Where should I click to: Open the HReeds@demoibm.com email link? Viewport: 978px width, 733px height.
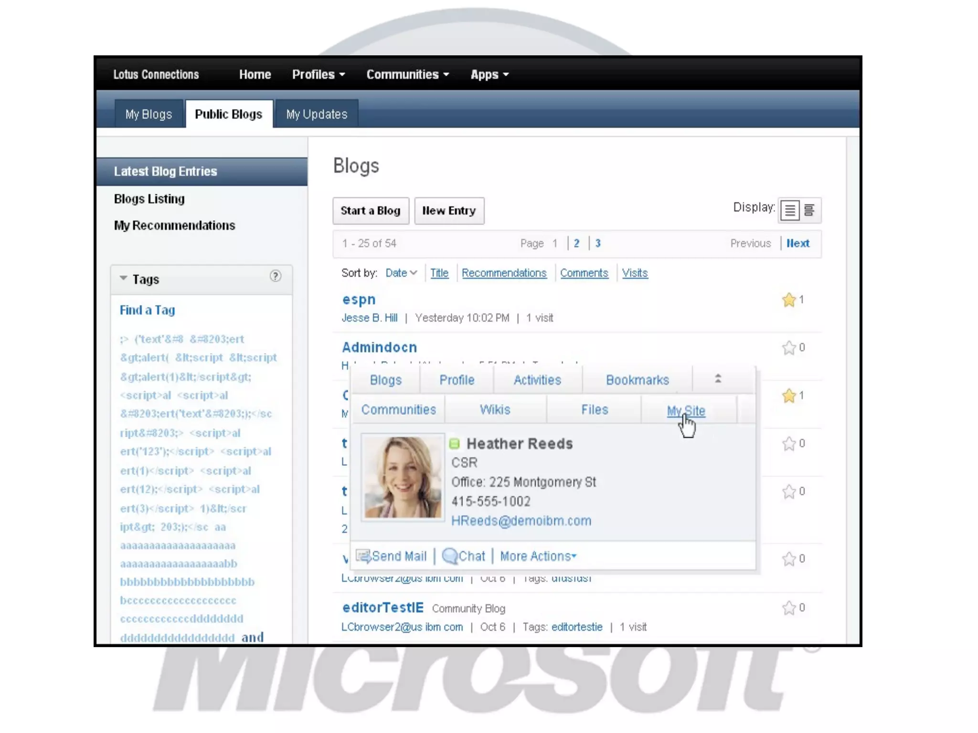point(521,521)
